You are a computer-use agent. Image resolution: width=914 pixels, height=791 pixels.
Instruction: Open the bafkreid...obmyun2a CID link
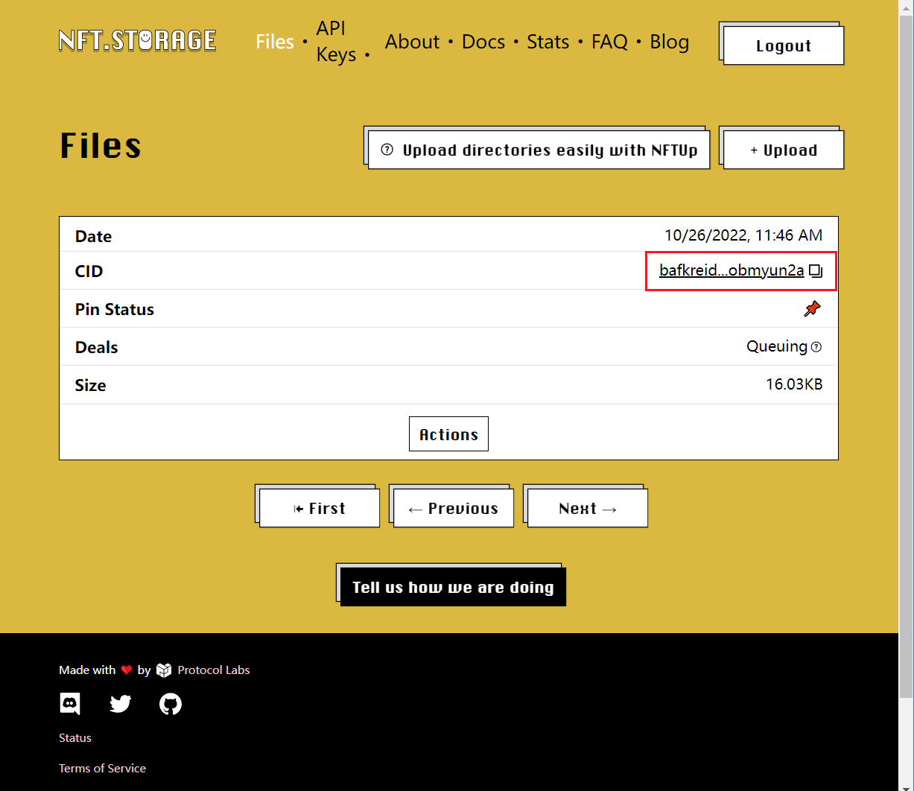pyautogui.click(x=731, y=271)
